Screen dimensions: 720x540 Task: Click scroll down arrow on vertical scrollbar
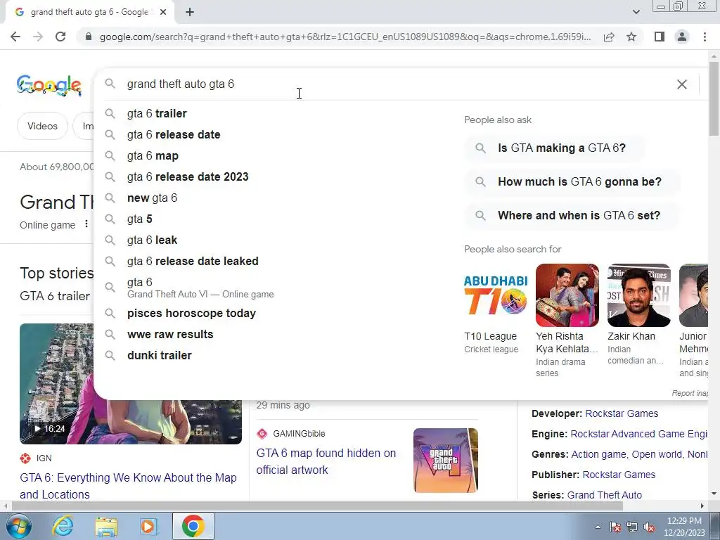714,494
